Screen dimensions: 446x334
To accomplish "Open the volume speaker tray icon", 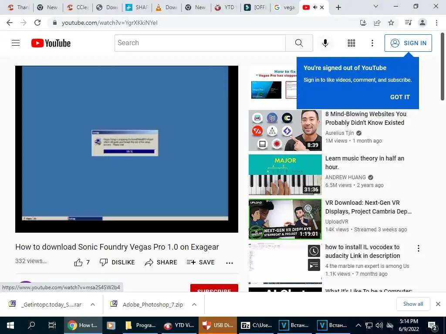I will (379, 325).
